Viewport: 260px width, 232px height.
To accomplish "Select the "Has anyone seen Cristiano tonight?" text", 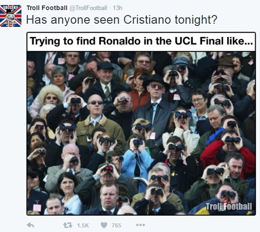I will 121,20.
